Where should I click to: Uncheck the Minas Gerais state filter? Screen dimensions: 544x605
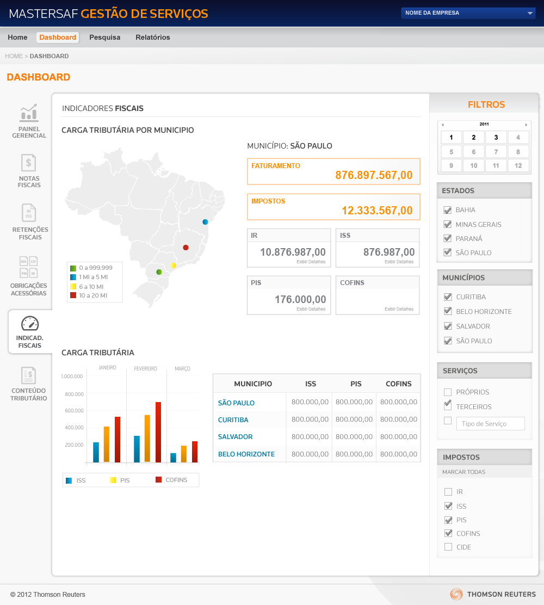coord(448,224)
